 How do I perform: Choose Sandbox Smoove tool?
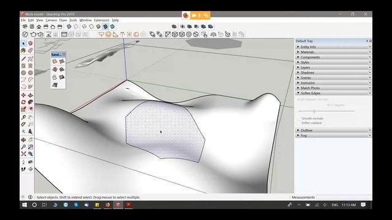tap(55, 69)
